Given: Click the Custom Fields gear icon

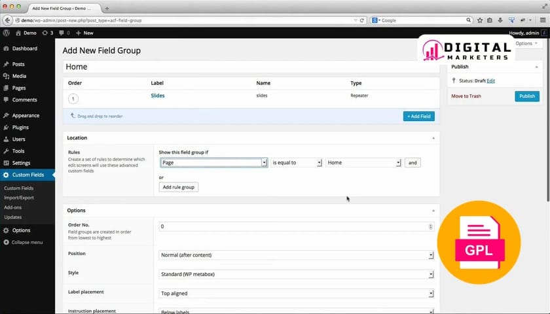Looking at the screenshot, I should coord(6,175).
